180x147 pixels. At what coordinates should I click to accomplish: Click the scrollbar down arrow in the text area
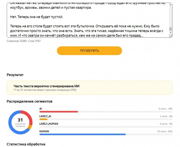click(171, 32)
